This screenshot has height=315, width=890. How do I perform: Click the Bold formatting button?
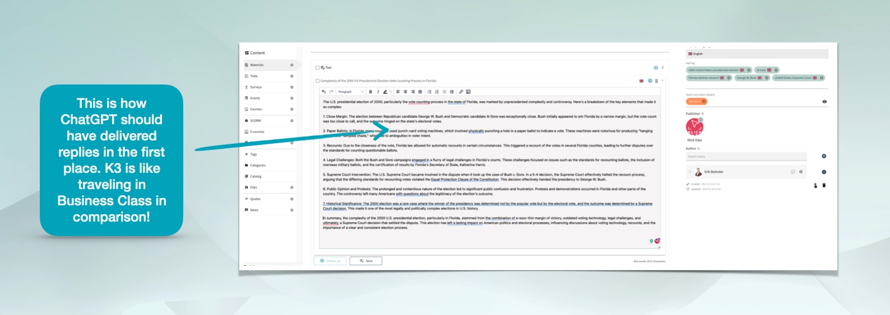[x=370, y=92]
